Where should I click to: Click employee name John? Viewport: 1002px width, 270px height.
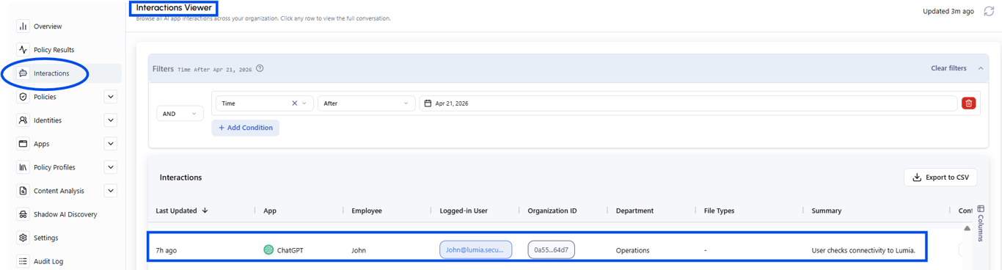coord(359,250)
